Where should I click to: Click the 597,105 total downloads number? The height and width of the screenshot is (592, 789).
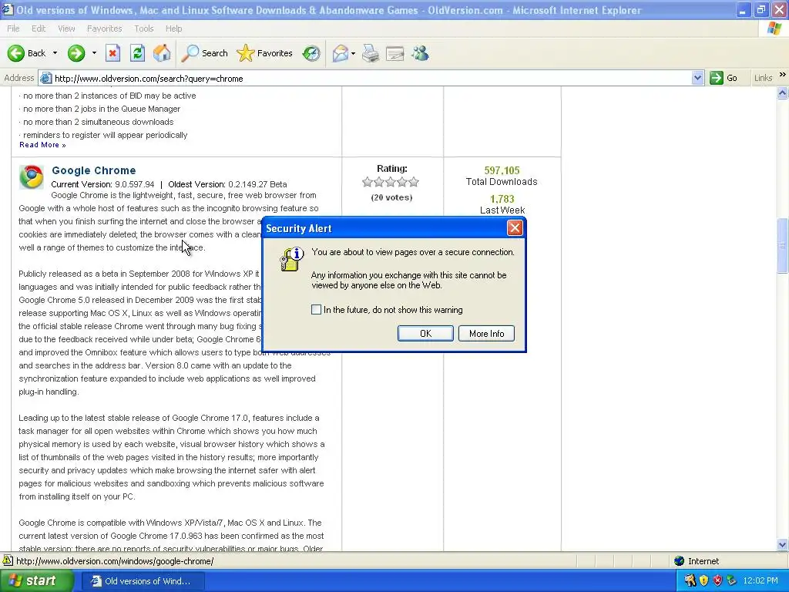coord(502,170)
